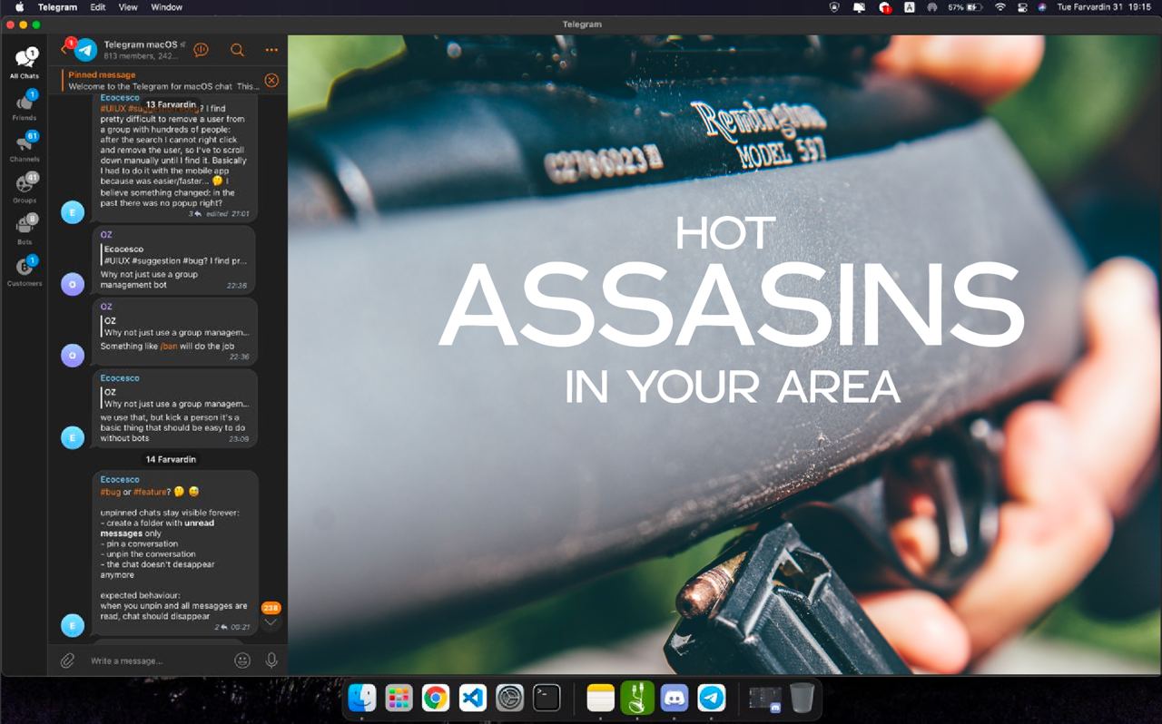Image resolution: width=1162 pixels, height=724 pixels.
Task: Open the Window menu
Action: [x=166, y=7]
